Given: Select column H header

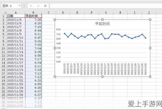Looking at the screenshot, I should point(120,12).
